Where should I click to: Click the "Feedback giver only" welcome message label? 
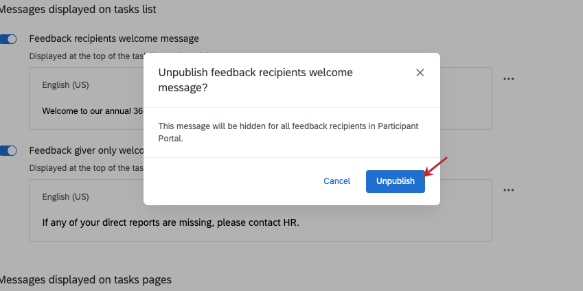pyautogui.click(x=85, y=150)
